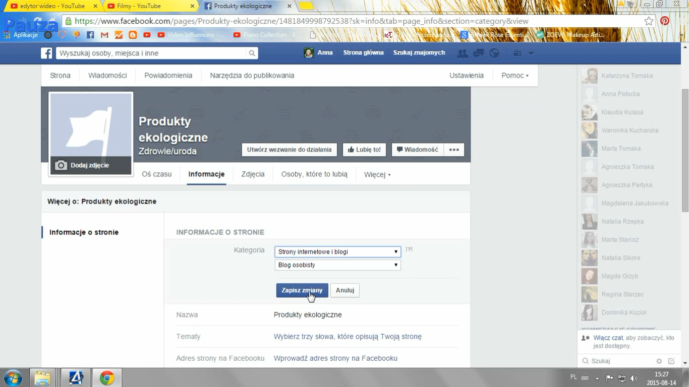The width and height of the screenshot is (689, 387).
Task: Switch to the edytor wideo - YouTube tab
Action: 52,6
